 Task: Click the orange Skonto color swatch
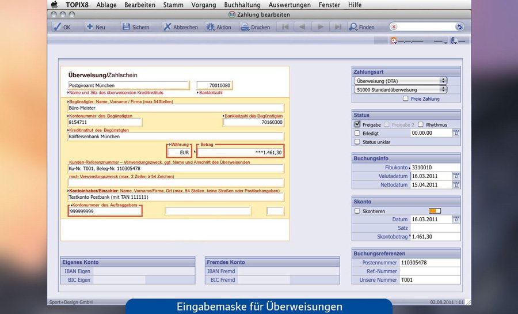(435, 210)
